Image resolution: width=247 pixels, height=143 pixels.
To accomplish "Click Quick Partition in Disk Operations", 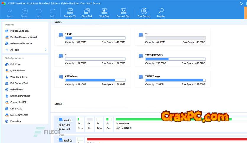I will (x=17, y=71).
